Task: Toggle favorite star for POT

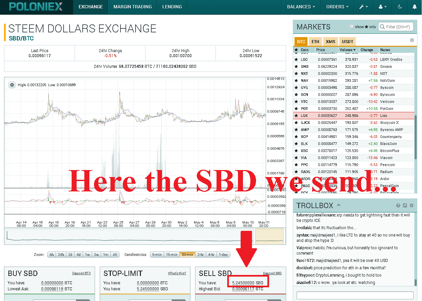Action: click(296, 109)
